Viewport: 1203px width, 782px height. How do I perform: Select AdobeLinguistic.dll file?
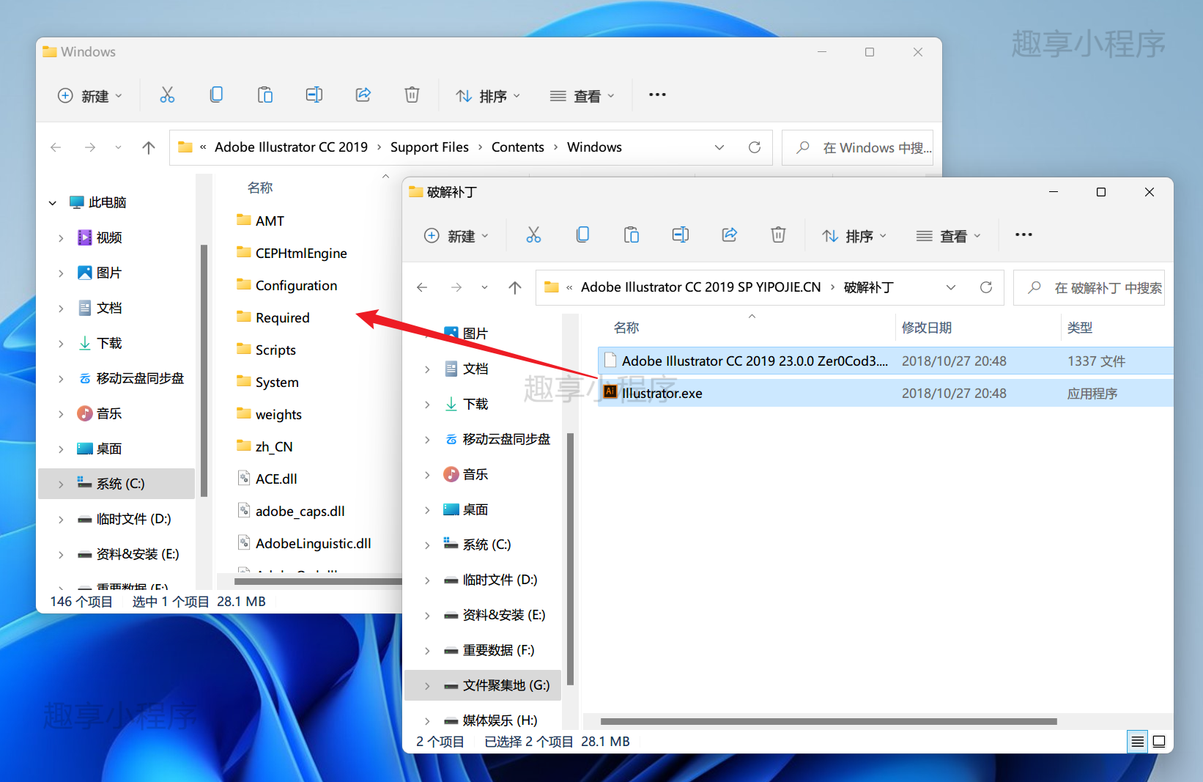tap(304, 543)
